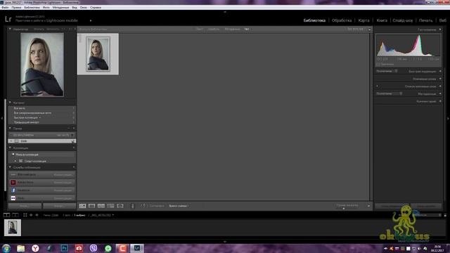Toggle Original photo checkbox under histogram

(x=378, y=64)
